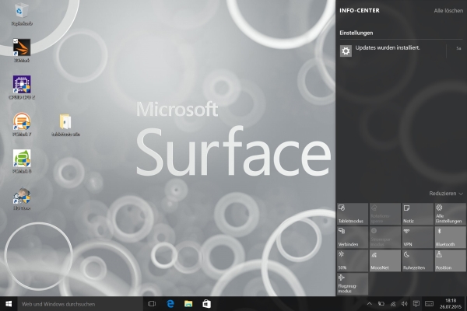
Task: Open the clock showing 18:18 26.07.2015
Action: pyautogui.click(x=451, y=303)
